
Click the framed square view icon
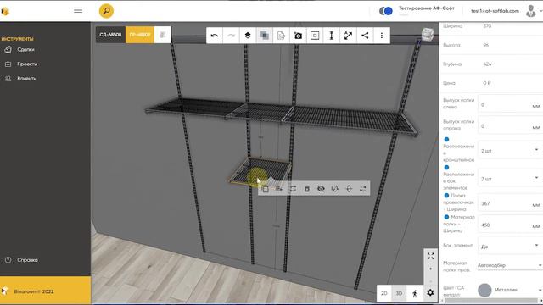(x=315, y=36)
